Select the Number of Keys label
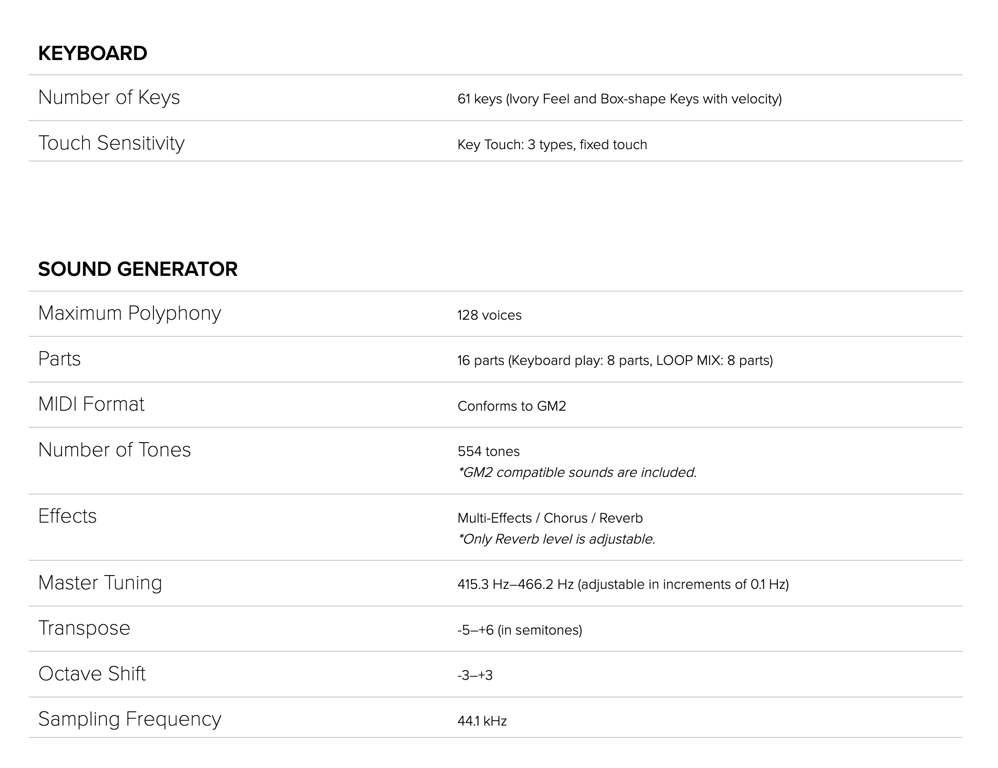The height and width of the screenshot is (768, 998). click(109, 97)
